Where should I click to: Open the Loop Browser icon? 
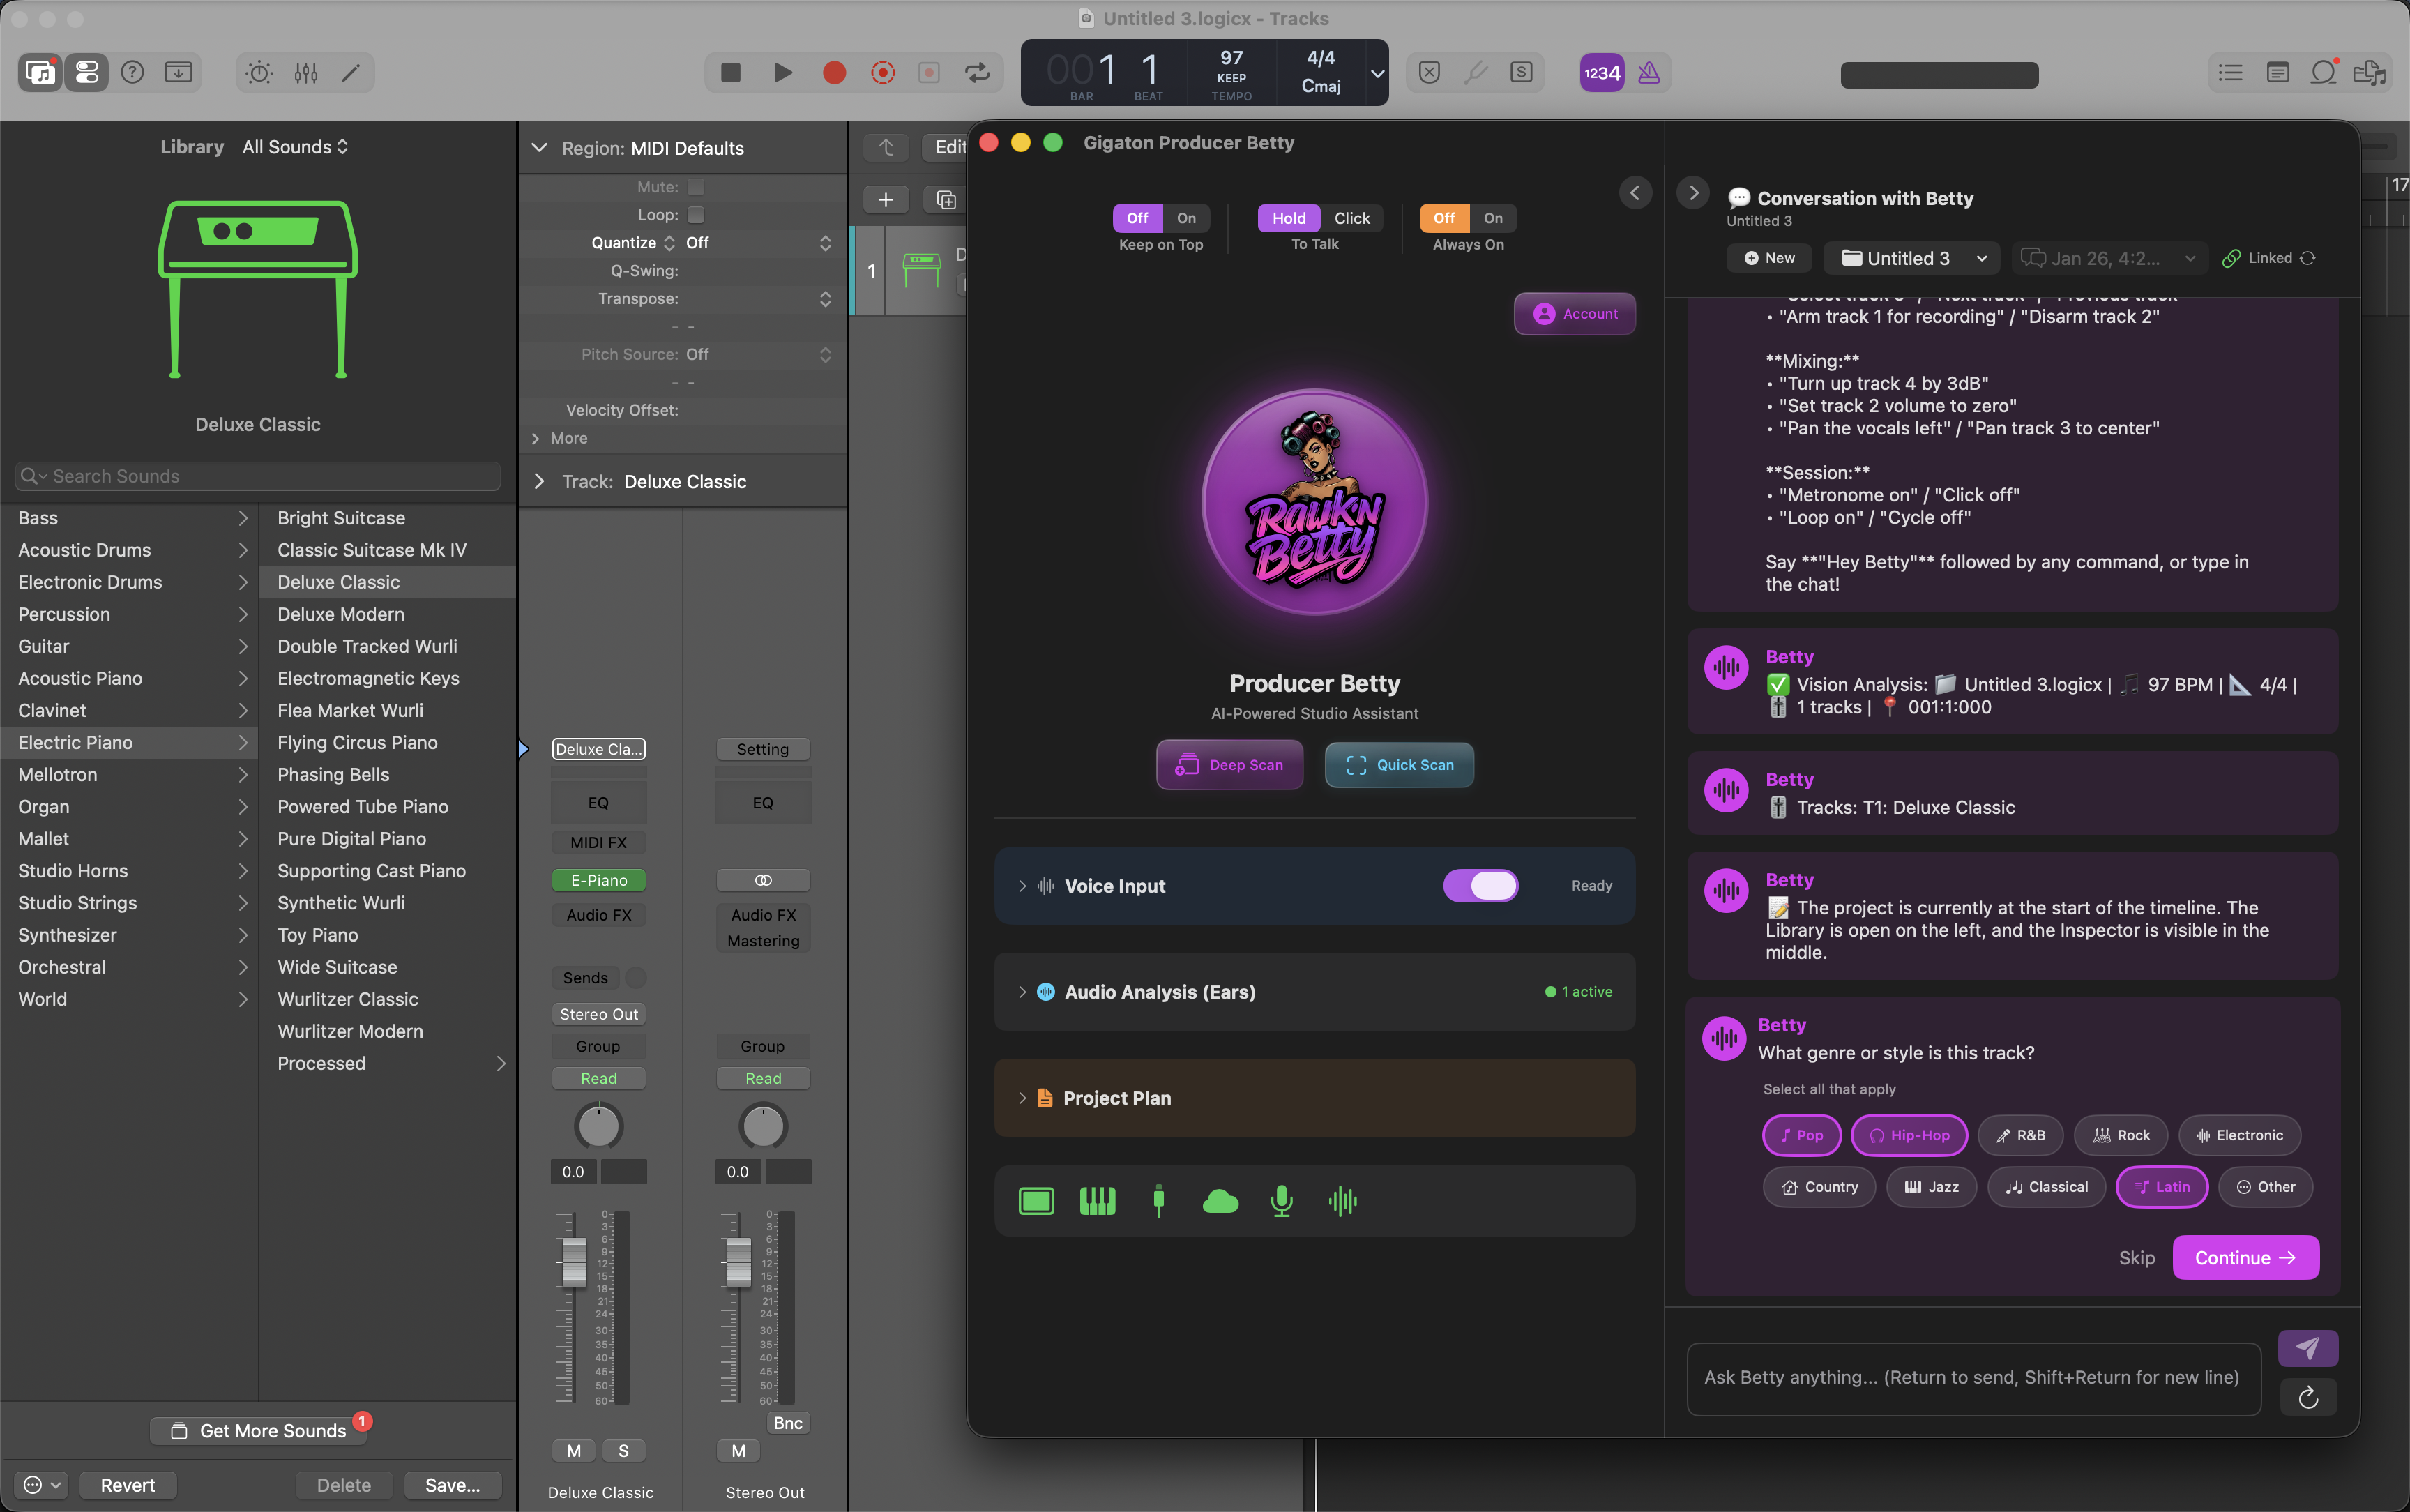[x=2323, y=72]
